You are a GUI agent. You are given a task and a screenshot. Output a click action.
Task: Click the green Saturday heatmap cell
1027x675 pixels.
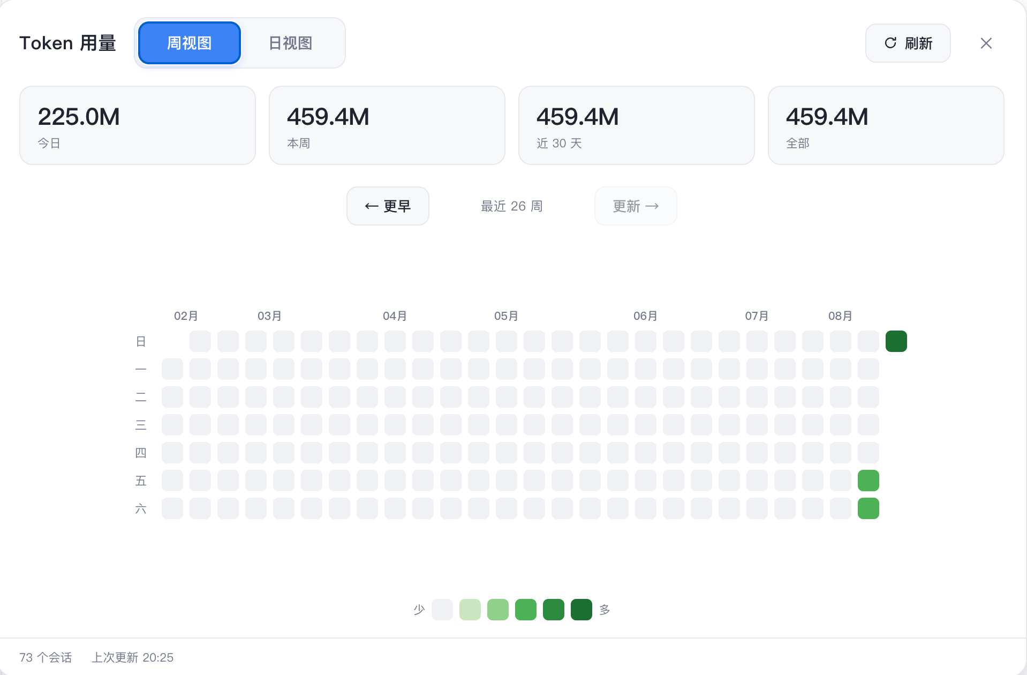[x=869, y=508]
